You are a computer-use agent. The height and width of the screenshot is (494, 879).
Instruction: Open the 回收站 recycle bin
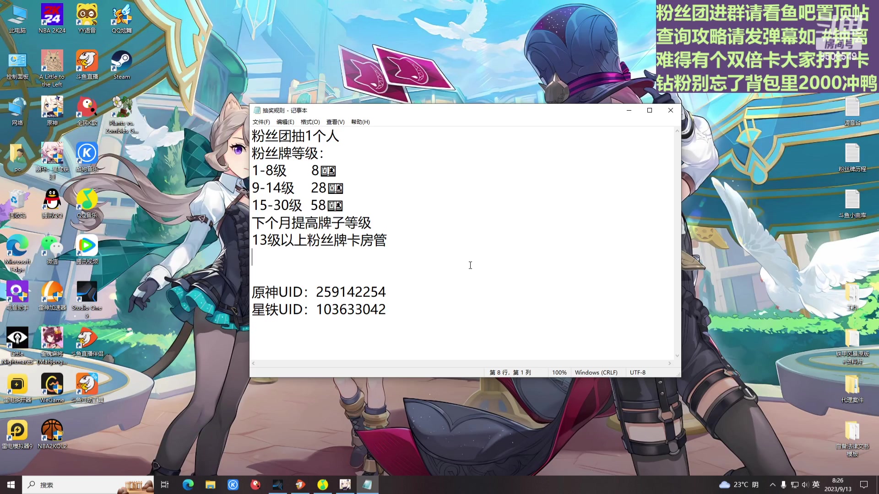tap(17, 204)
